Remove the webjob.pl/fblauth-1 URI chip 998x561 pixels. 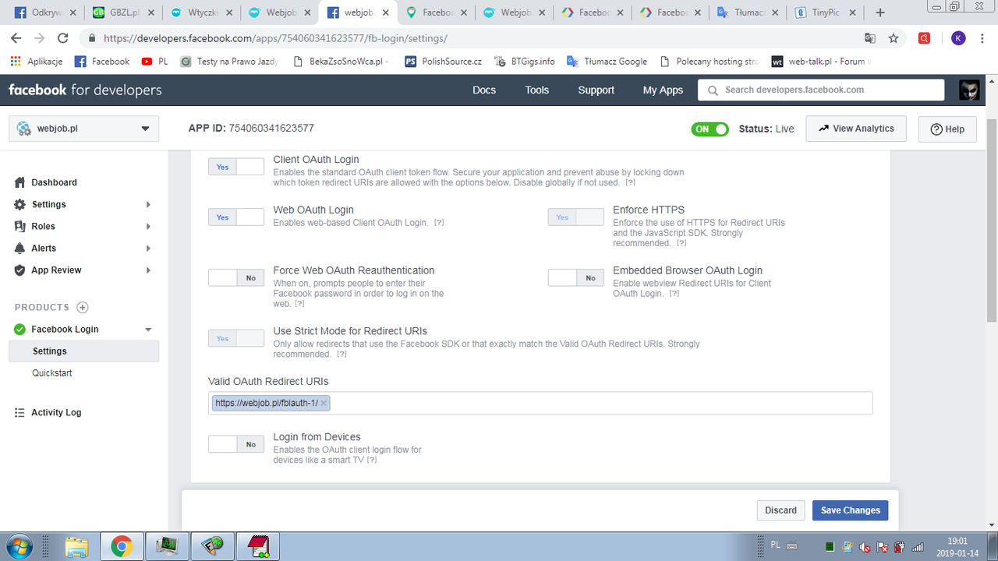click(324, 403)
